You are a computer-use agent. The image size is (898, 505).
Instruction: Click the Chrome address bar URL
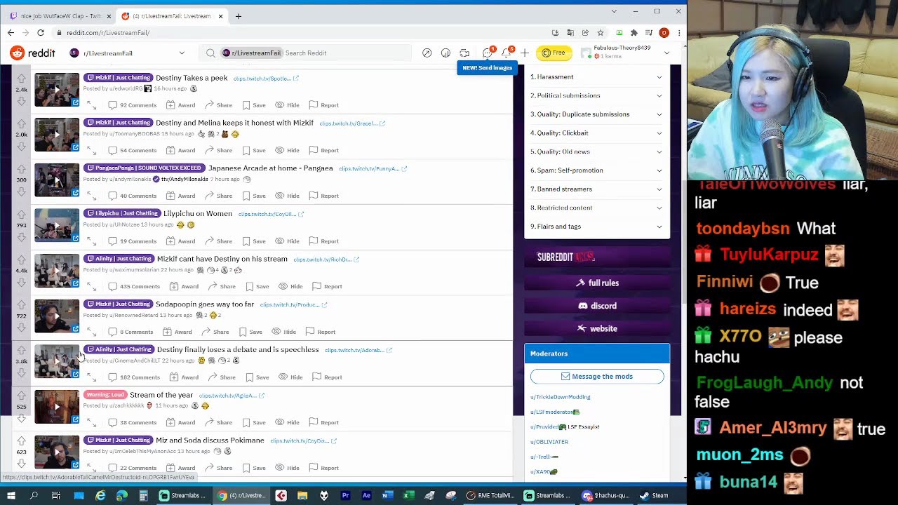click(108, 33)
